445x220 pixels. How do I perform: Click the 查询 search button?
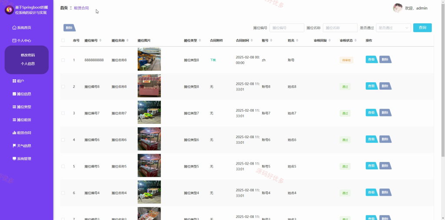422,28
